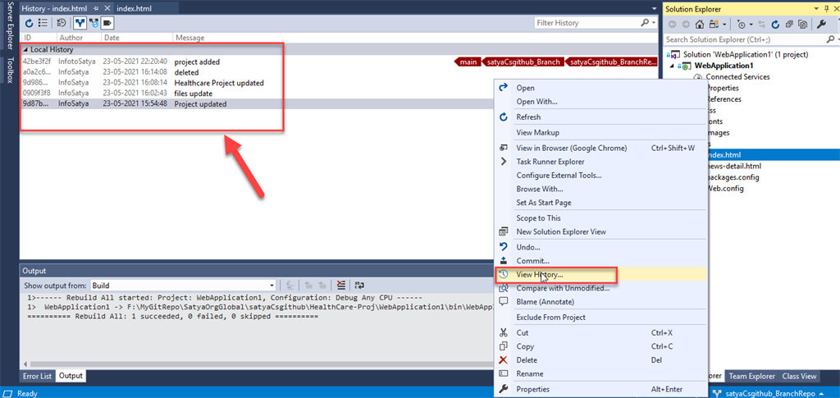The height and width of the screenshot is (398, 840).
Task: Collapse the WebApplication1 project node
Action: pyautogui.click(x=672, y=66)
